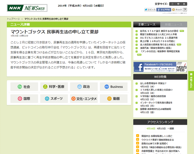Click the 4月16日 18時22分 timestamp
This screenshot has width=194, height=154.
(x=19, y=36)
